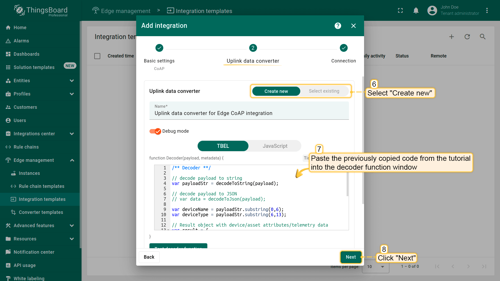This screenshot has height=281, width=500.
Task: Open search in integration templates
Action: click(483, 37)
